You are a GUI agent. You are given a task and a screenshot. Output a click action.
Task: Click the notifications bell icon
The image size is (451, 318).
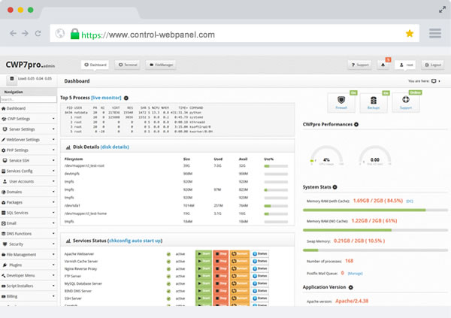click(x=383, y=65)
